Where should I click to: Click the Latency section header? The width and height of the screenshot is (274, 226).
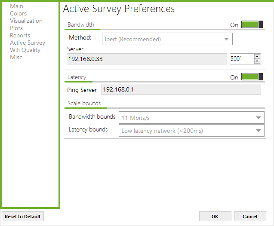[x=77, y=77]
